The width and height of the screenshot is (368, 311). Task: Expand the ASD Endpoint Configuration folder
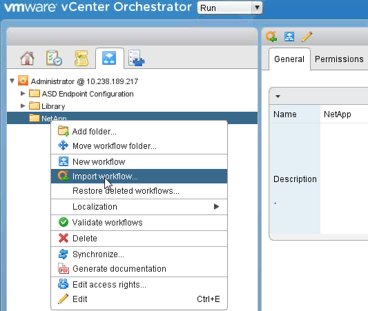coord(23,94)
